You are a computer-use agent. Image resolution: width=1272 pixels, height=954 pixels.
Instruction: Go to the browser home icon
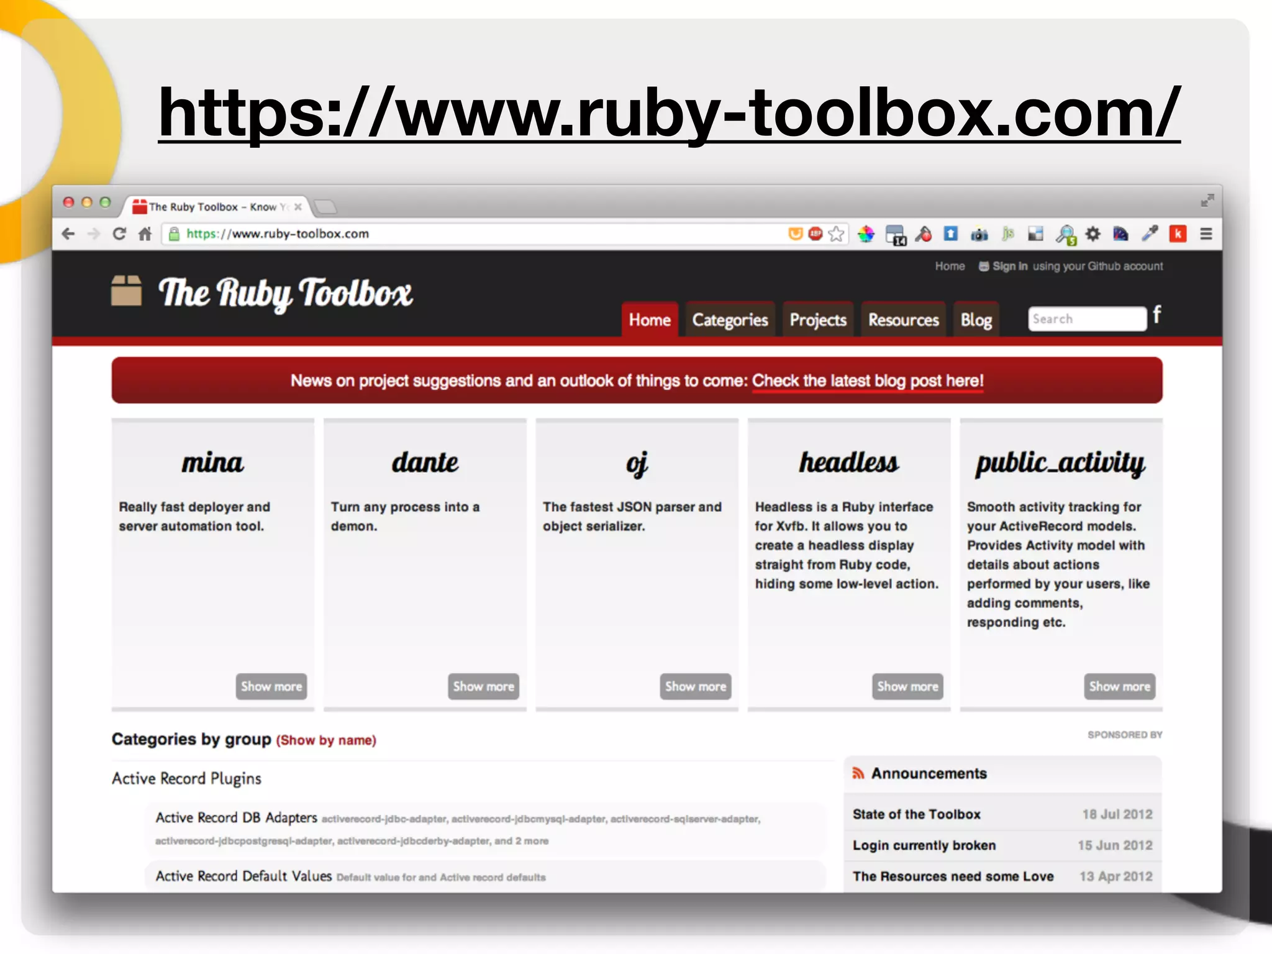point(145,234)
